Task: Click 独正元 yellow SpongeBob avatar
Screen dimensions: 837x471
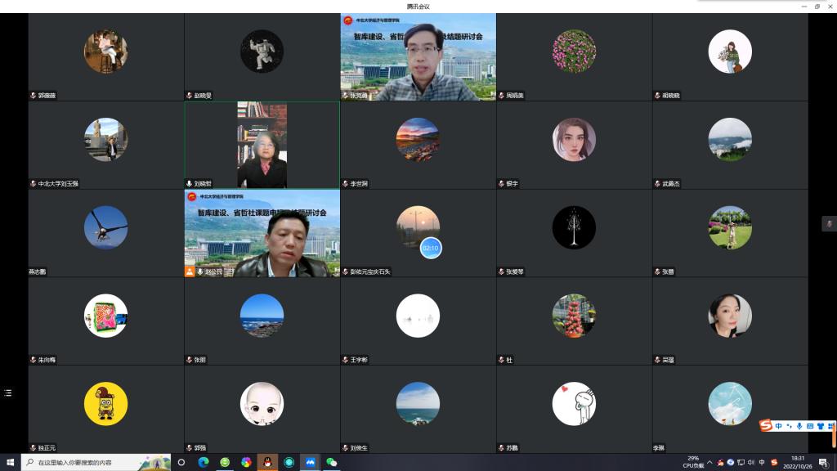Action: point(105,404)
